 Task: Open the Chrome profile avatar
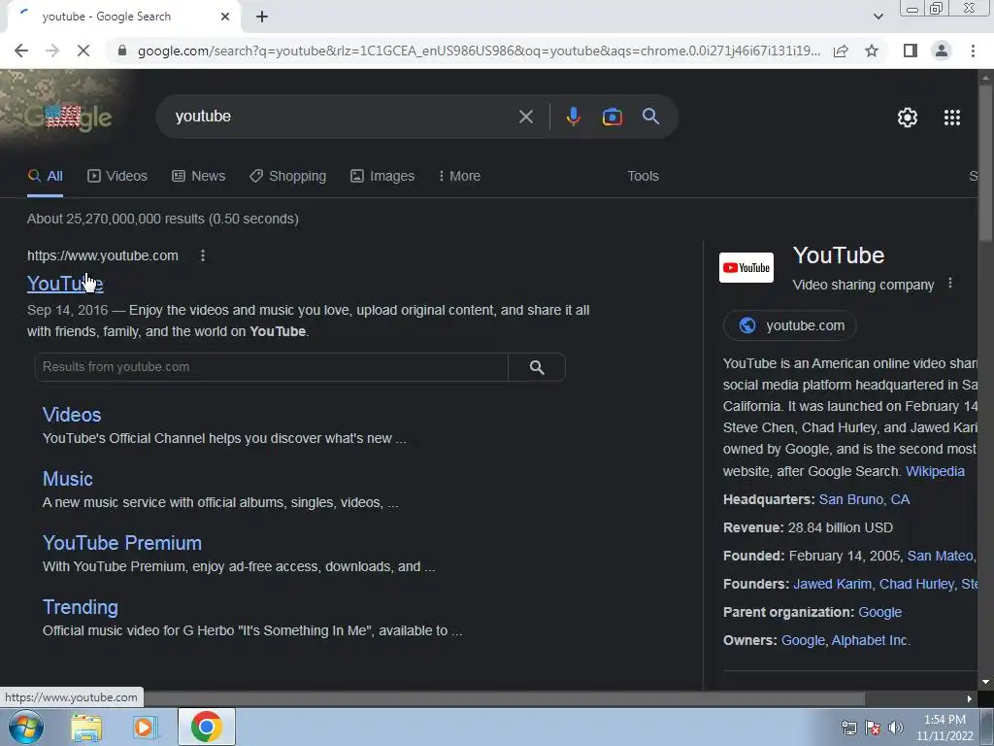pos(942,51)
